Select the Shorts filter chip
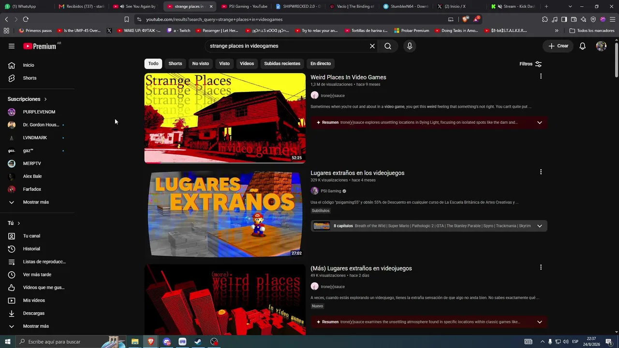The height and width of the screenshot is (348, 619). pyautogui.click(x=175, y=63)
